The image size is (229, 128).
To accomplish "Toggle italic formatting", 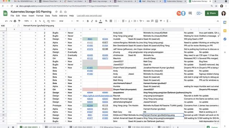I will [92, 21].
